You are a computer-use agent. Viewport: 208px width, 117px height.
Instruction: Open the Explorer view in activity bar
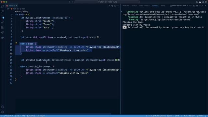coord(3,6)
